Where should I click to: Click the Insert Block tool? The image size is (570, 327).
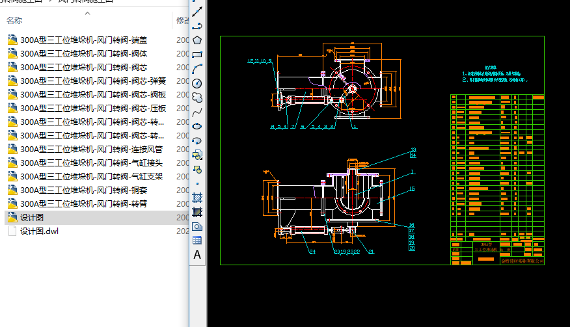click(x=197, y=155)
